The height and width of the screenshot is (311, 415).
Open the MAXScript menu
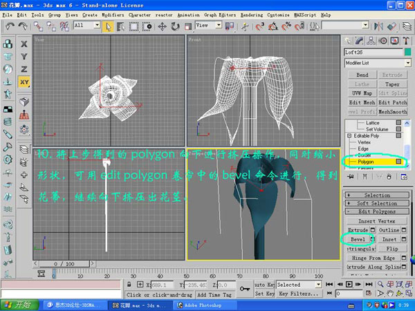(x=305, y=15)
